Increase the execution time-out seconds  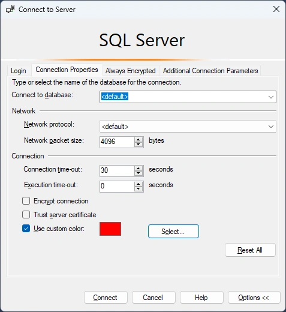139,184
